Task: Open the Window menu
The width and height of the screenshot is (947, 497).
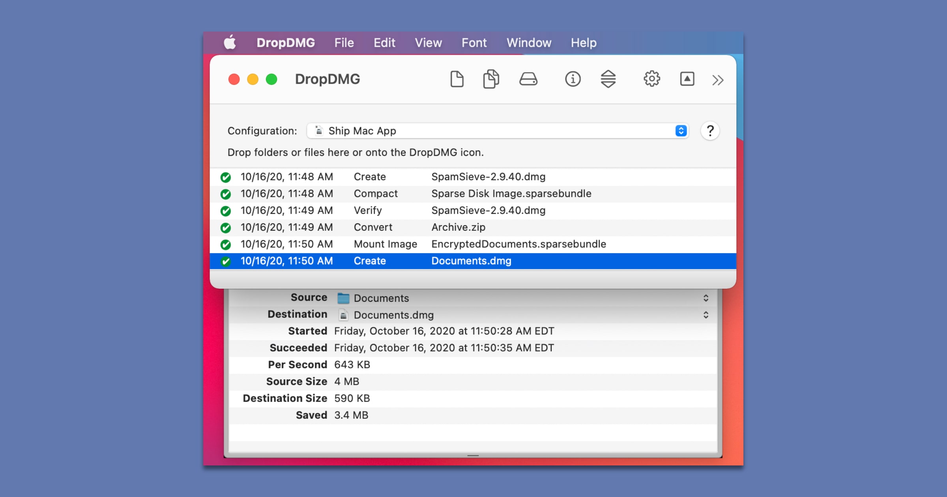Action: pos(528,43)
